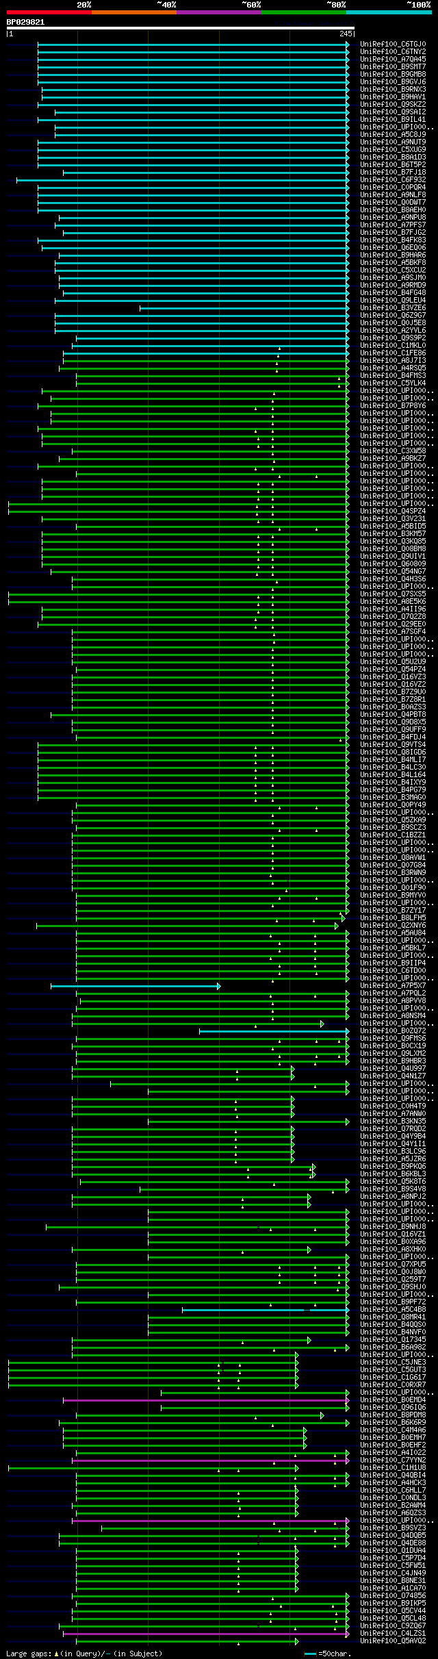The image size is (438, 1659).
Task: Select hit label UniRef100_B0EMD4
Action: [393, 1400]
